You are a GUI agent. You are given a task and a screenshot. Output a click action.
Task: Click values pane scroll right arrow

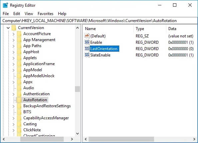click(194, 139)
